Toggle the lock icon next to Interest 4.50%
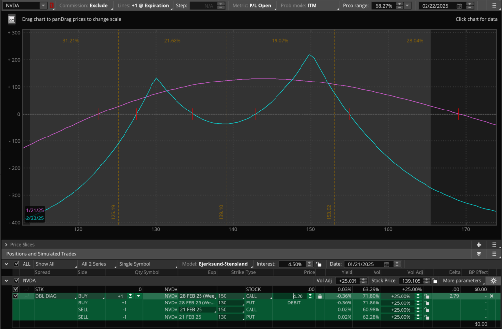This screenshot has width=502, height=329. click(319, 264)
